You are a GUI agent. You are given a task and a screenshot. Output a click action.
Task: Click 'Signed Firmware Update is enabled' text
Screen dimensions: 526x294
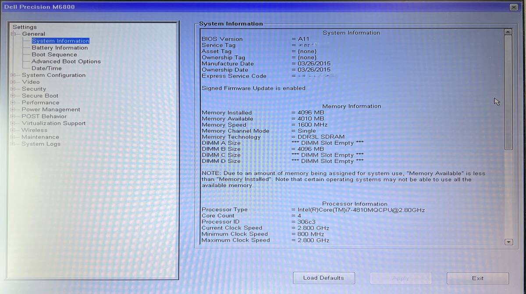pos(254,88)
